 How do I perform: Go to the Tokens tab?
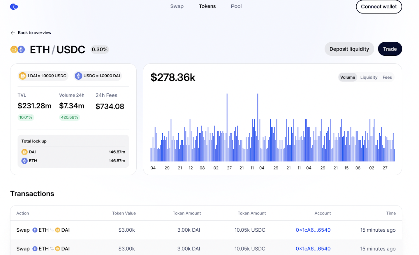pyautogui.click(x=207, y=6)
